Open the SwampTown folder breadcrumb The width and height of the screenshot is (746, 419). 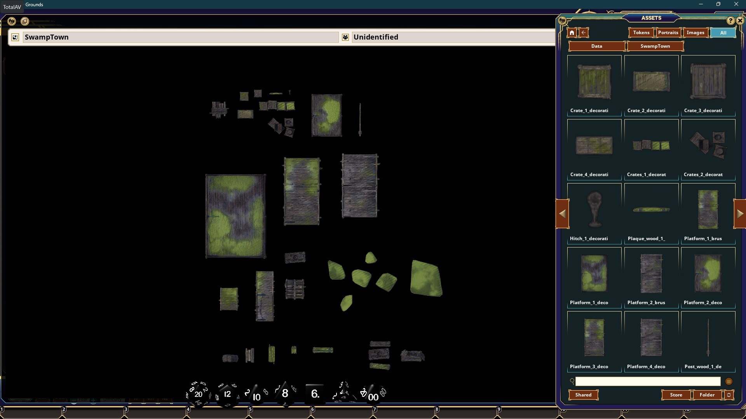(x=655, y=46)
